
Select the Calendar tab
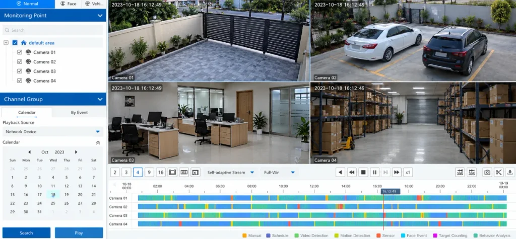point(27,112)
